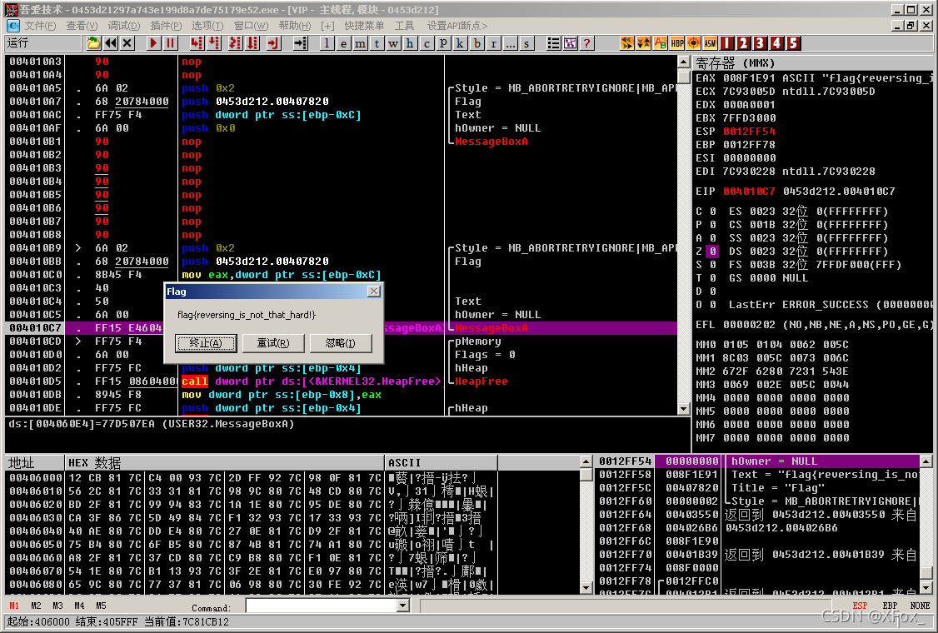Open the 调试(D) menu

(x=124, y=26)
